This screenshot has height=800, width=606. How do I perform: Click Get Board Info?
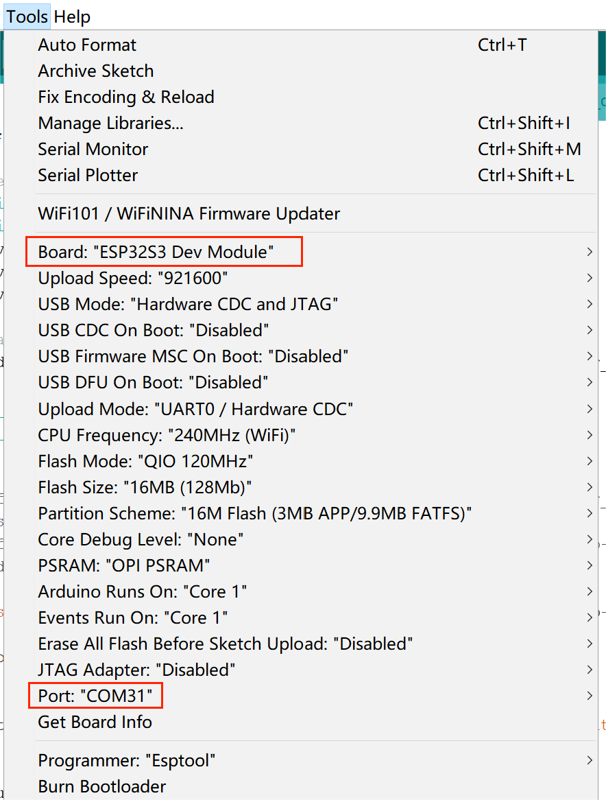click(316, 722)
